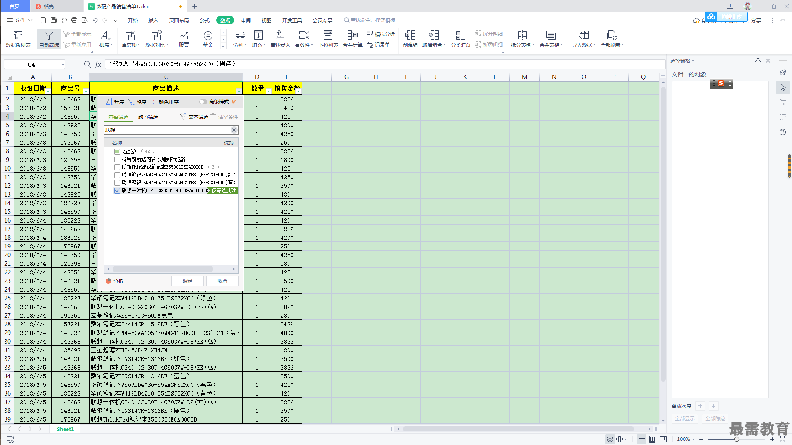Switch to 颜色筛选 tab in filter panel
792x445 pixels.
[148, 117]
